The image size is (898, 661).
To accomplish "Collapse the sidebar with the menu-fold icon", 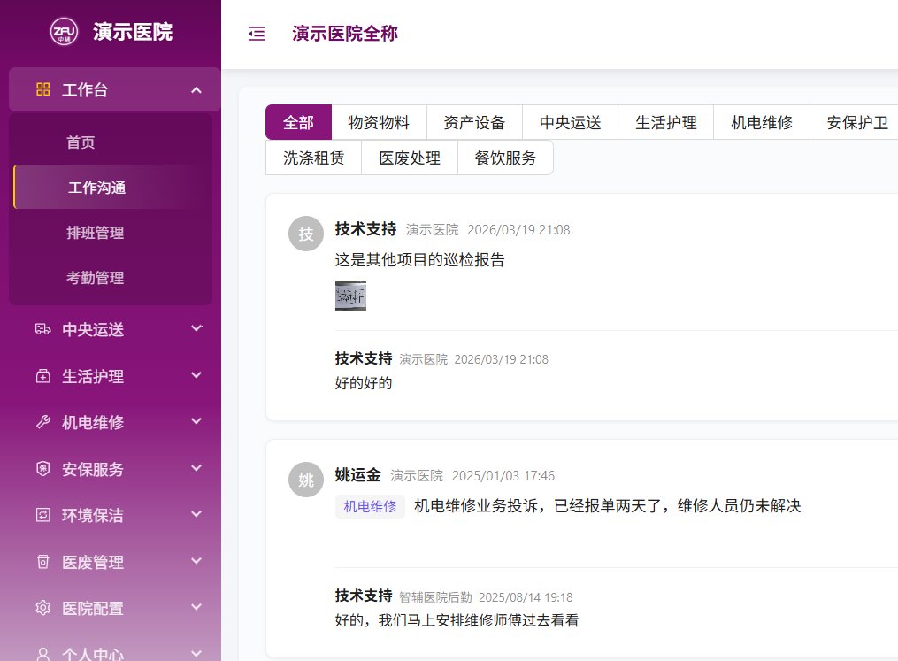I will 257,34.
